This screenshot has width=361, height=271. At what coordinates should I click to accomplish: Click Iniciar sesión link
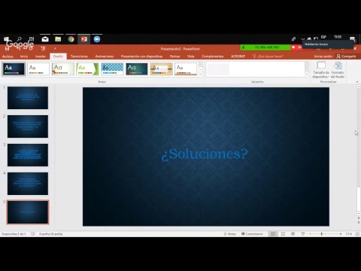pyautogui.click(x=323, y=56)
